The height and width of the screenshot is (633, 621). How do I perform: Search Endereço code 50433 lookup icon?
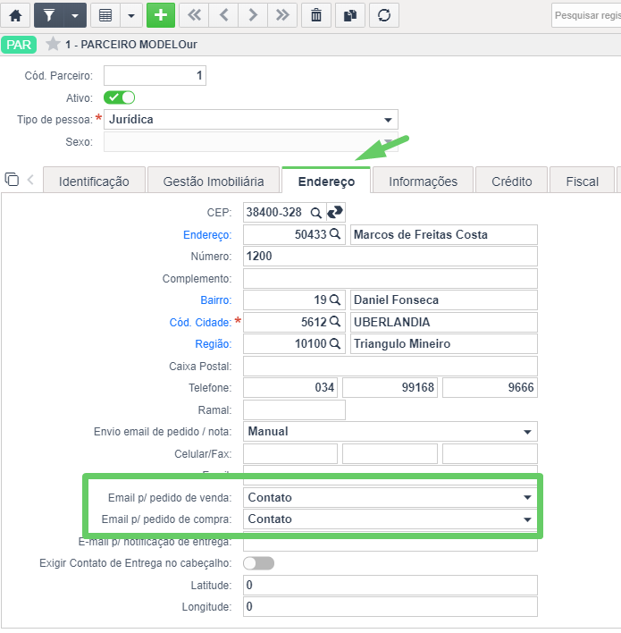point(335,233)
